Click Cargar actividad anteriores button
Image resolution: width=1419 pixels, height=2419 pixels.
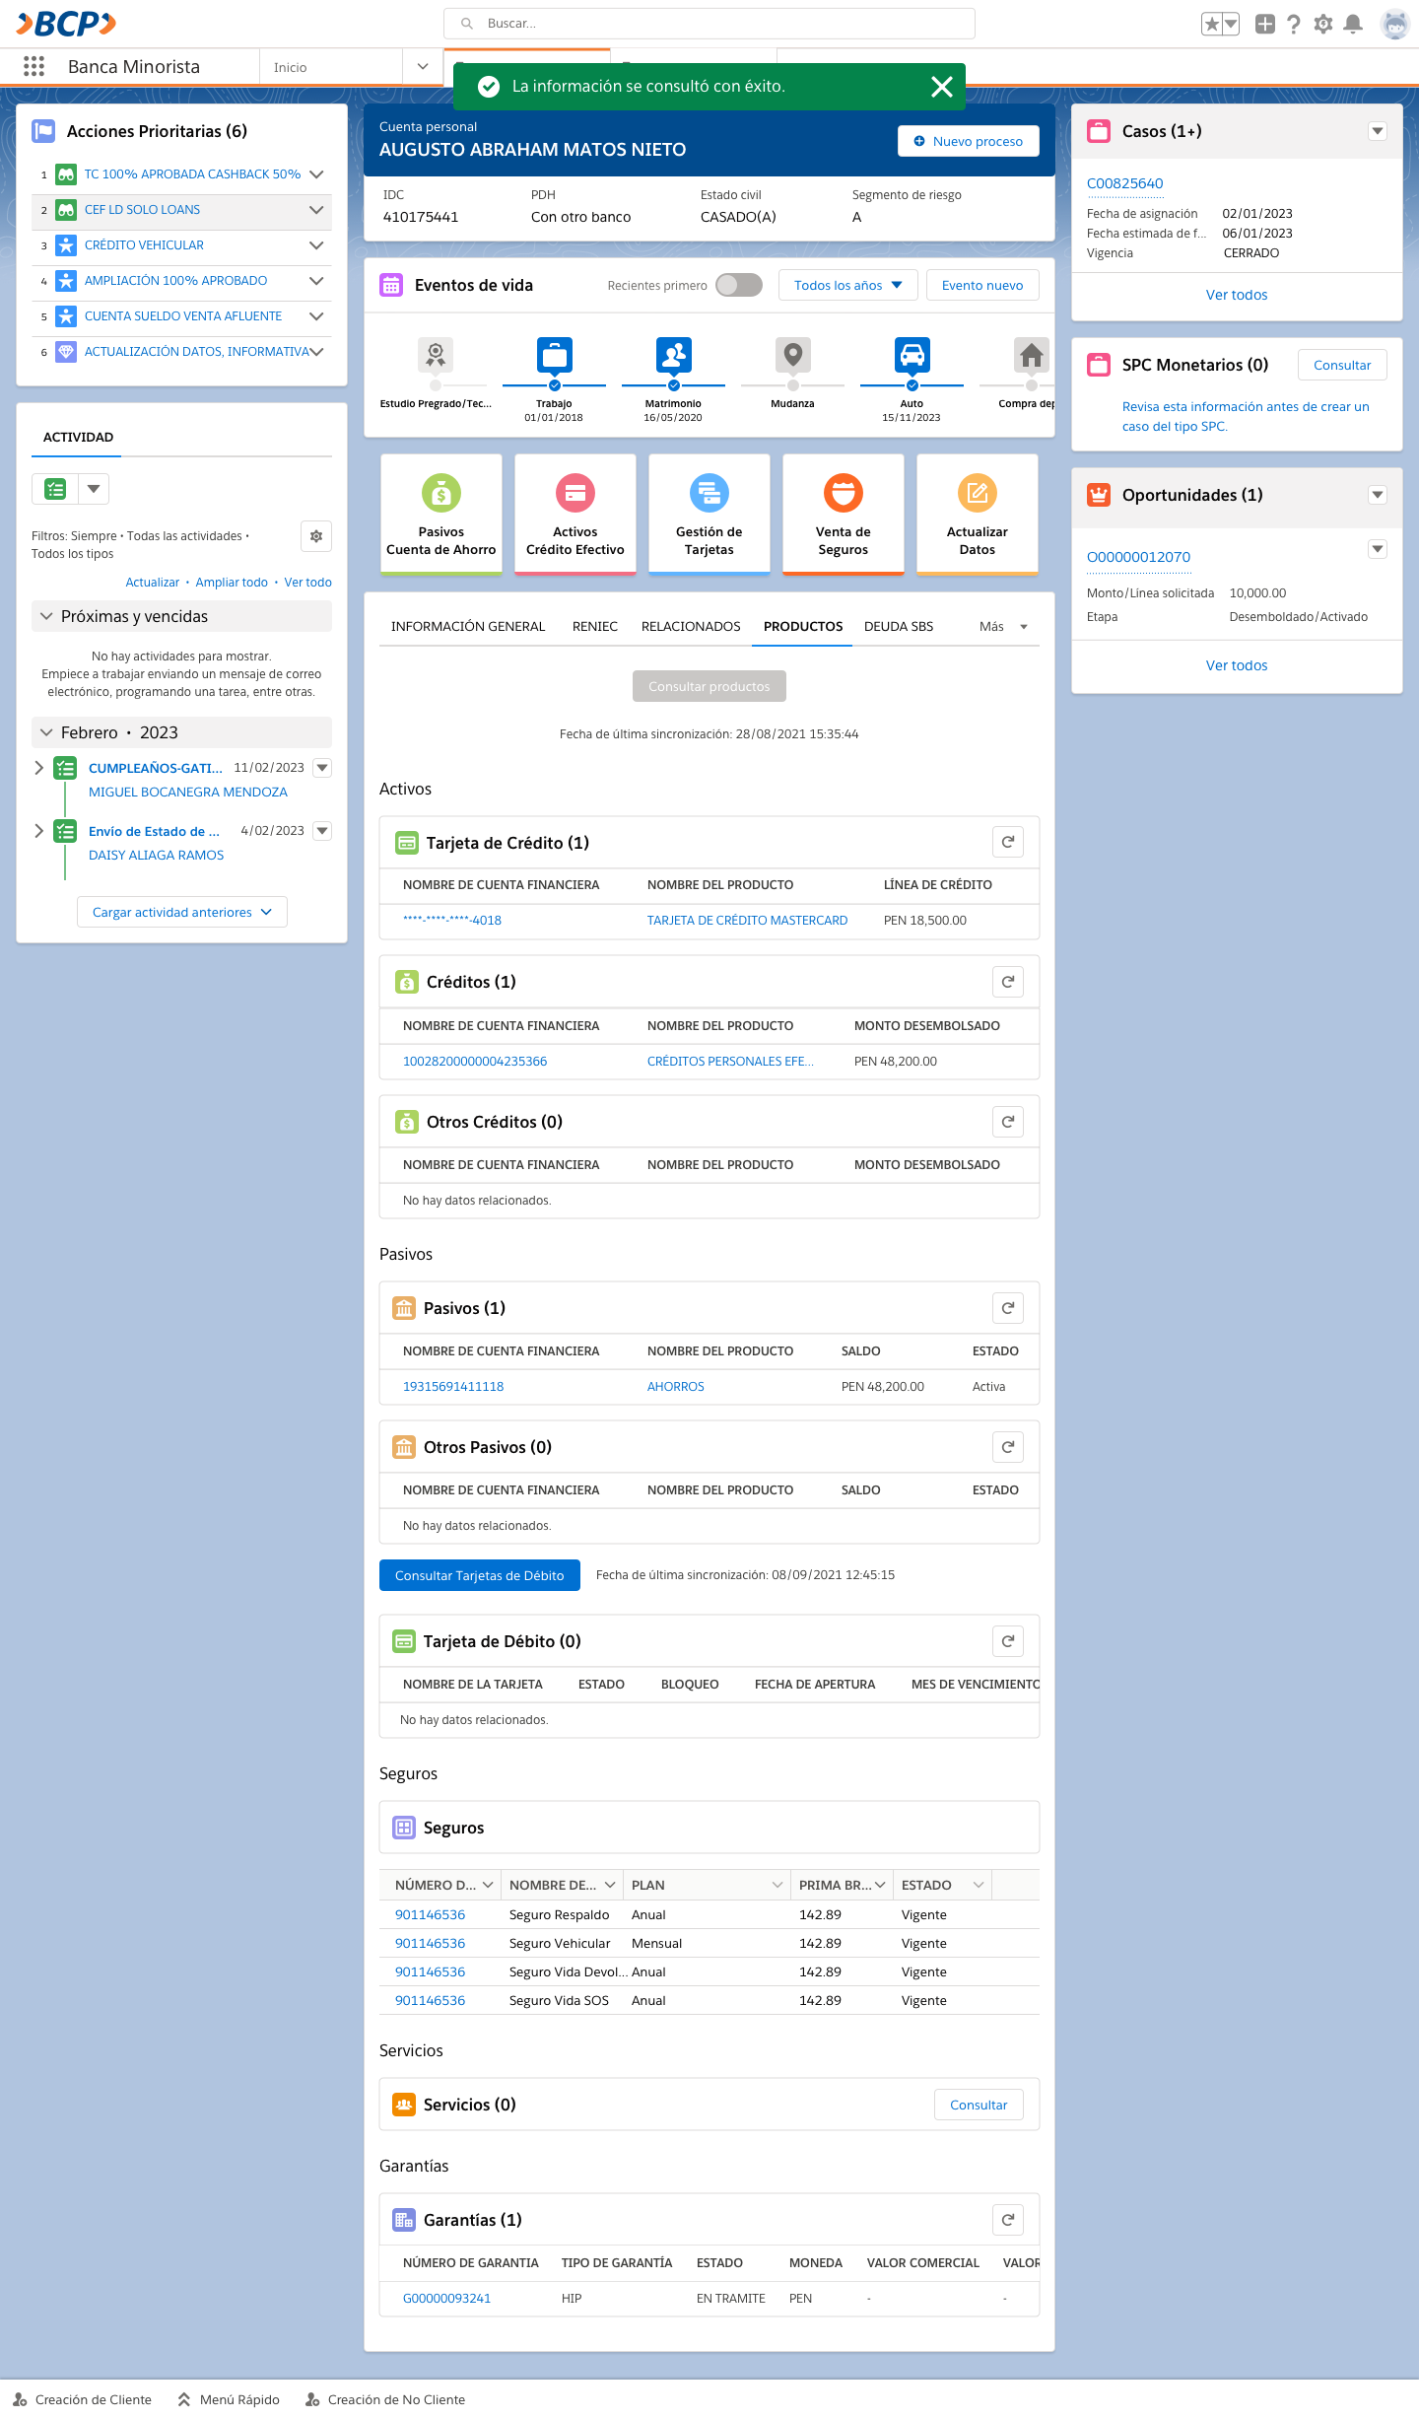[182, 912]
